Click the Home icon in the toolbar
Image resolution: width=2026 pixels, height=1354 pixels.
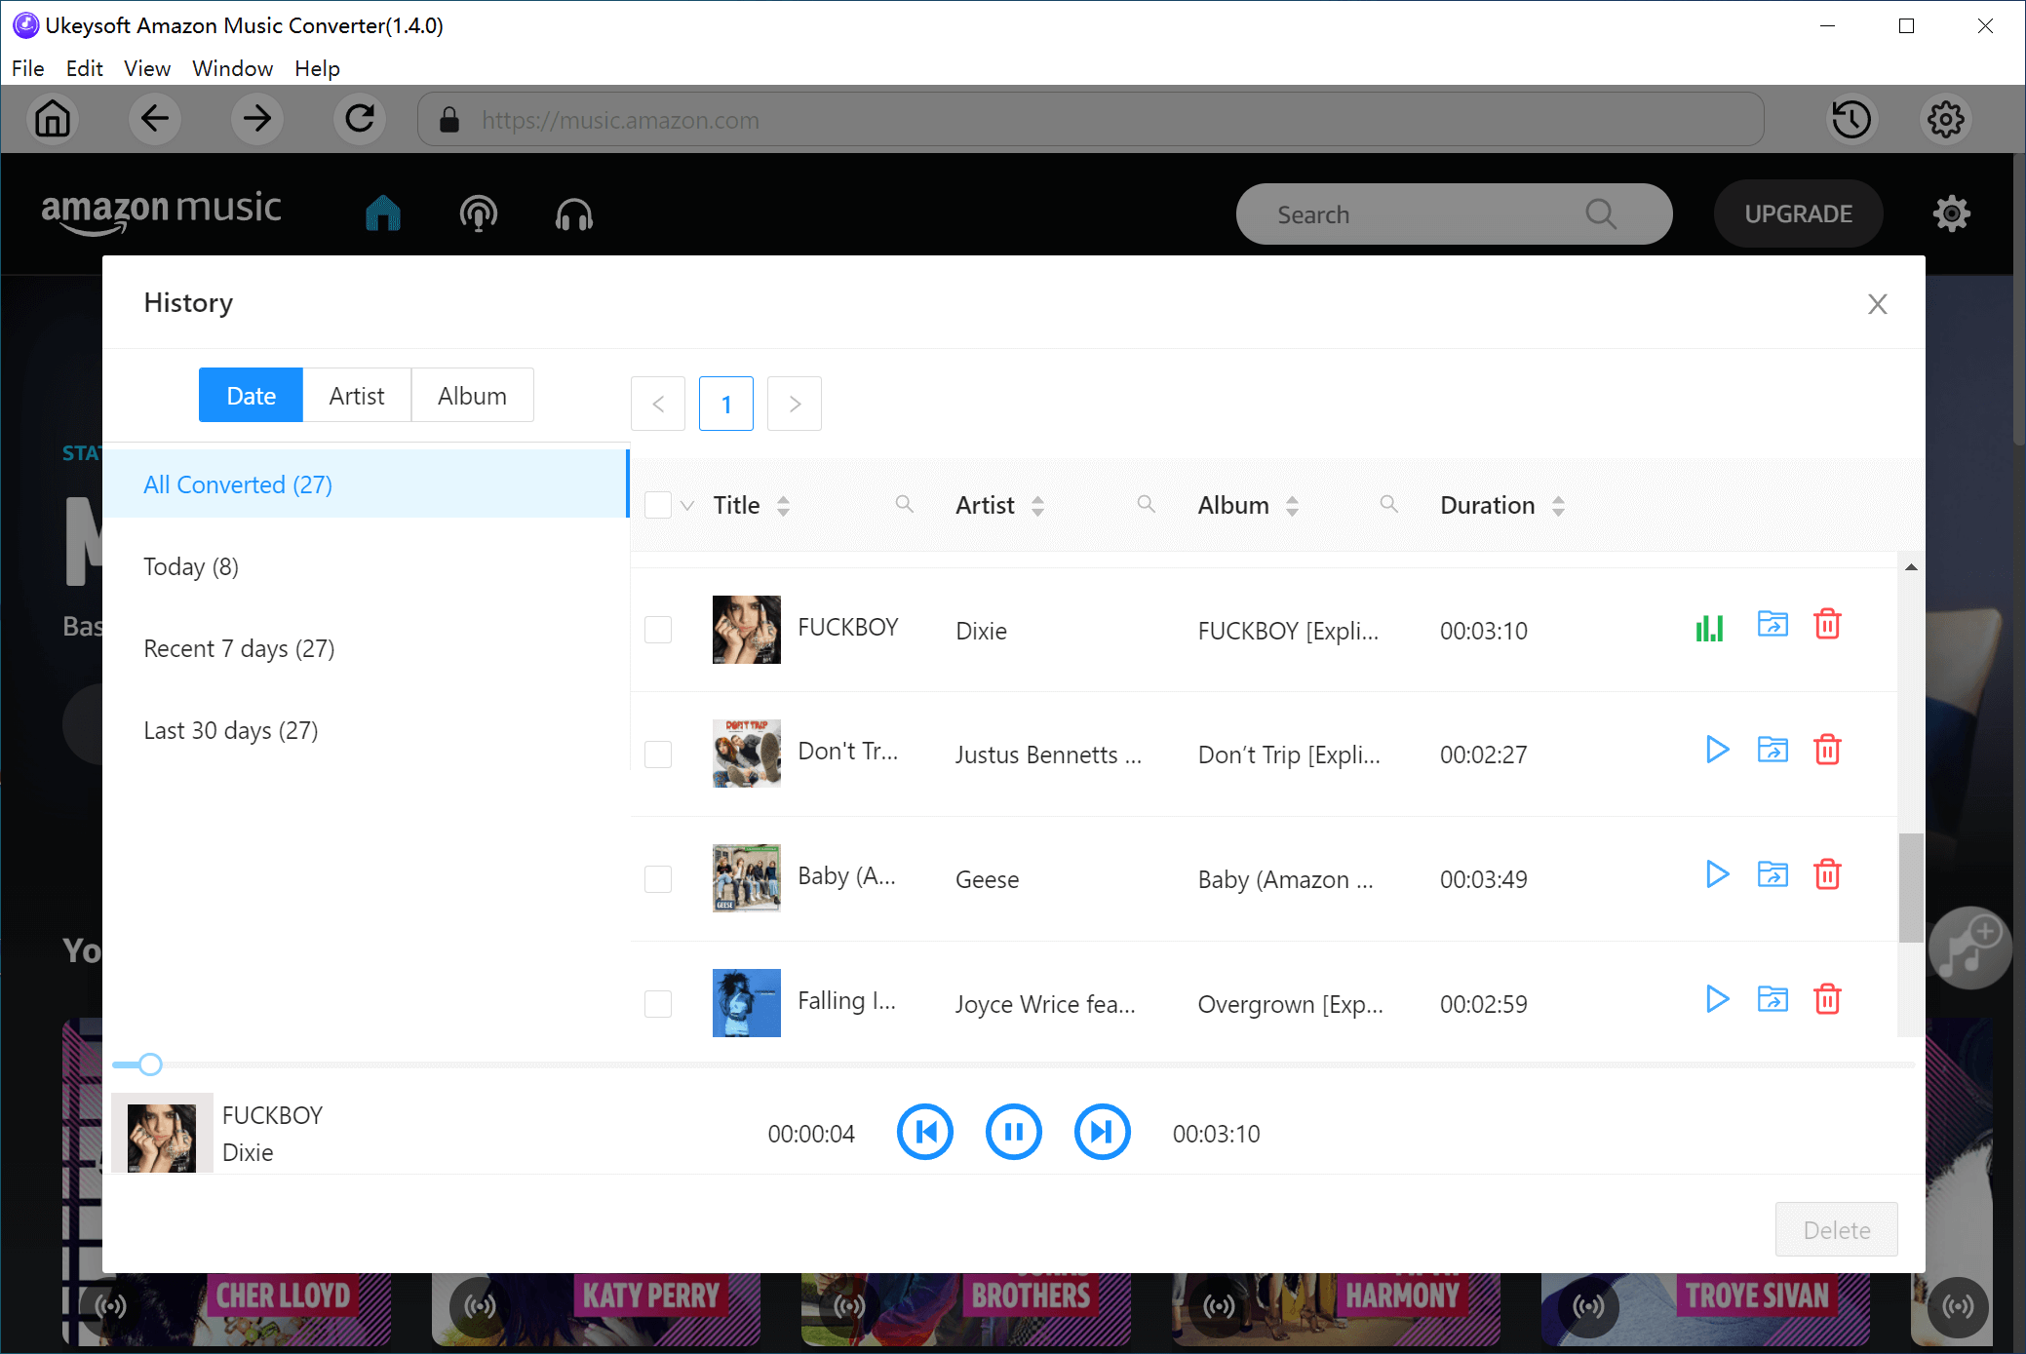(x=53, y=120)
